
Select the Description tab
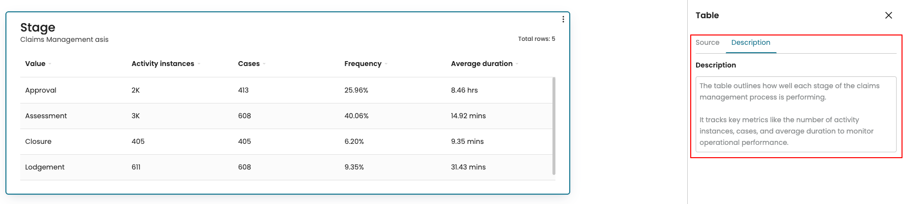[750, 42]
